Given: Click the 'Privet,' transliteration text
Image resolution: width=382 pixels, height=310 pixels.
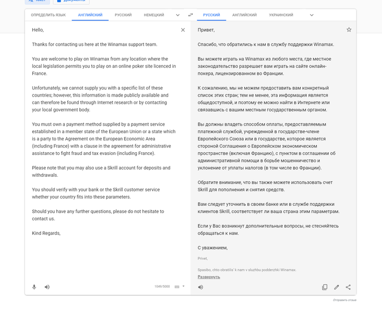Looking at the screenshot, I should [202, 258].
